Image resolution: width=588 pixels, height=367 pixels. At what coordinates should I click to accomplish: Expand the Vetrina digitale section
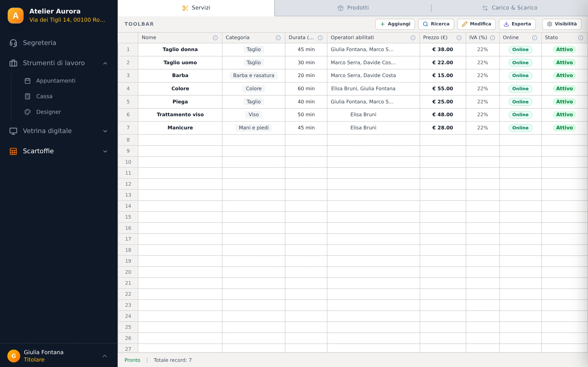(x=105, y=131)
